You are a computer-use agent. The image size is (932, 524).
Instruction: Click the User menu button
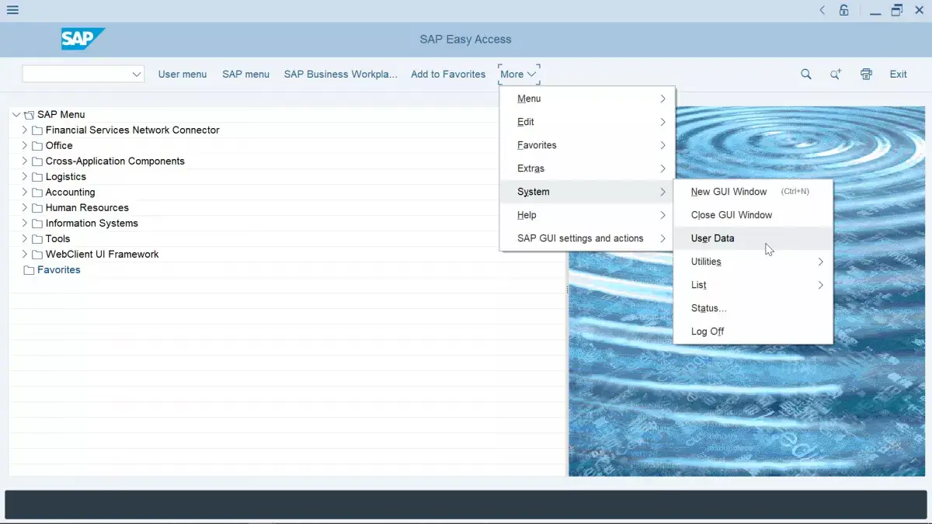pos(183,75)
